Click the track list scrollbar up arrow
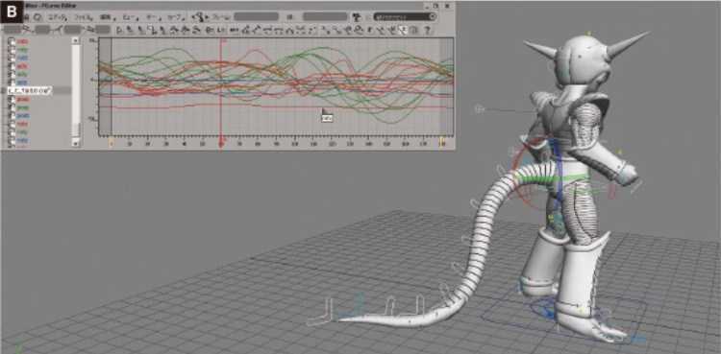721x354 pixels. point(76,40)
